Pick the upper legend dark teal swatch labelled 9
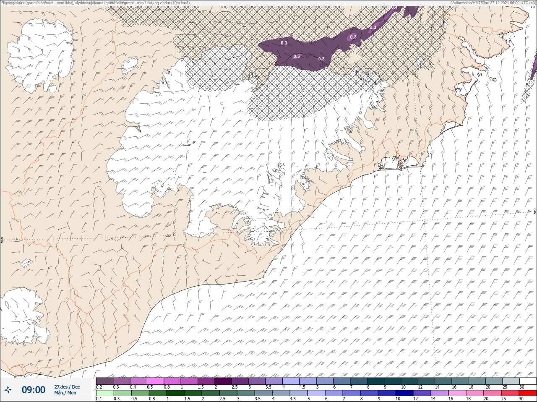The width and height of the screenshot is (537, 402). pos(392,381)
